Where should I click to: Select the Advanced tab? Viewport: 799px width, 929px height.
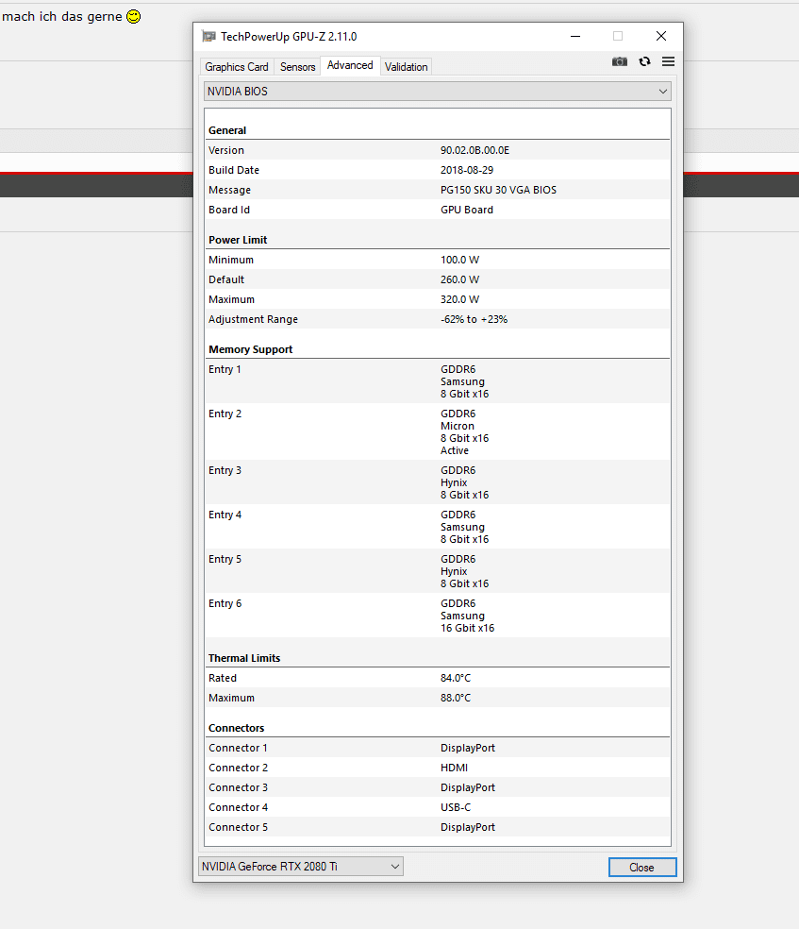350,65
